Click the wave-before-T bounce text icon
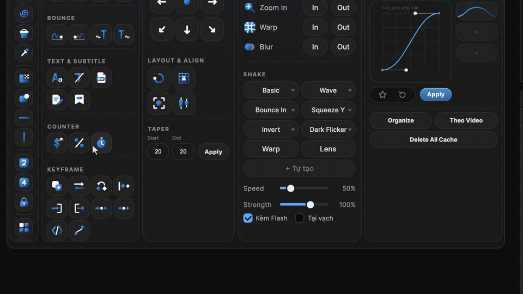This screenshot has height=294, width=523. pyautogui.click(x=101, y=35)
